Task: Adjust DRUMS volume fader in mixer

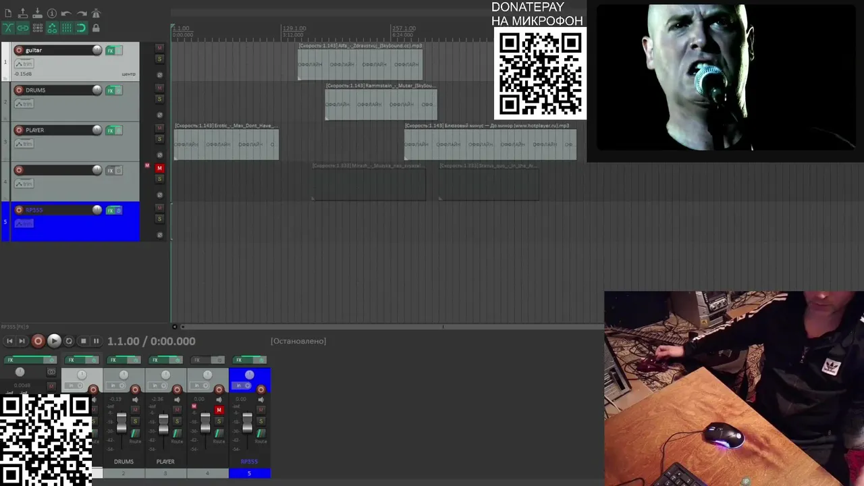Action: (x=122, y=423)
